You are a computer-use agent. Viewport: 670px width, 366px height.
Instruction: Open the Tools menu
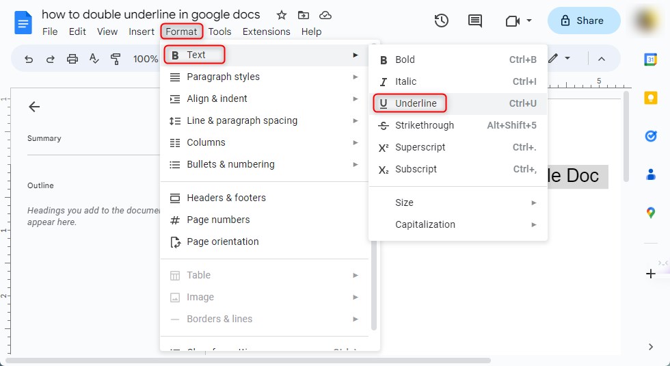pyautogui.click(x=219, y=31)
